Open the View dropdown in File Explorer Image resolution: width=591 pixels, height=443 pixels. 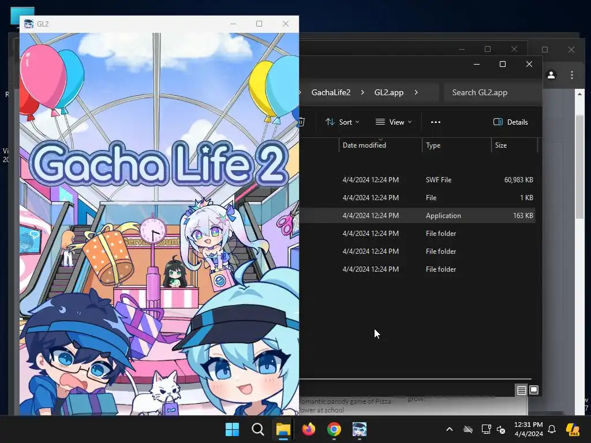click(394, 122)
